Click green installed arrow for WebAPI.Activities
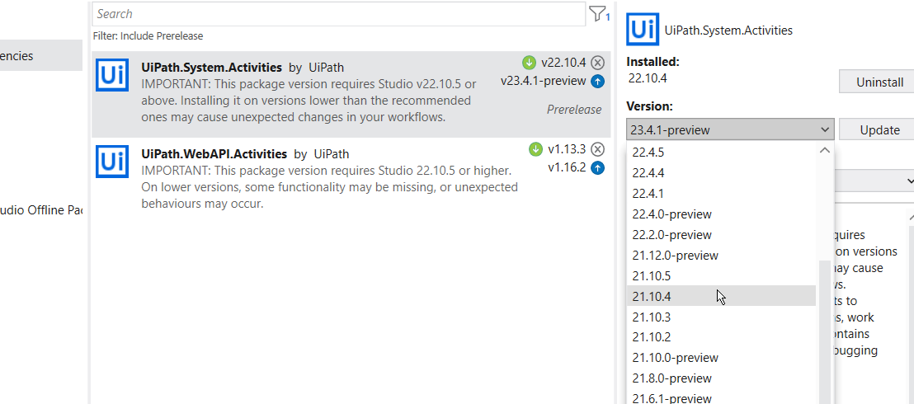 pos(535,149)
